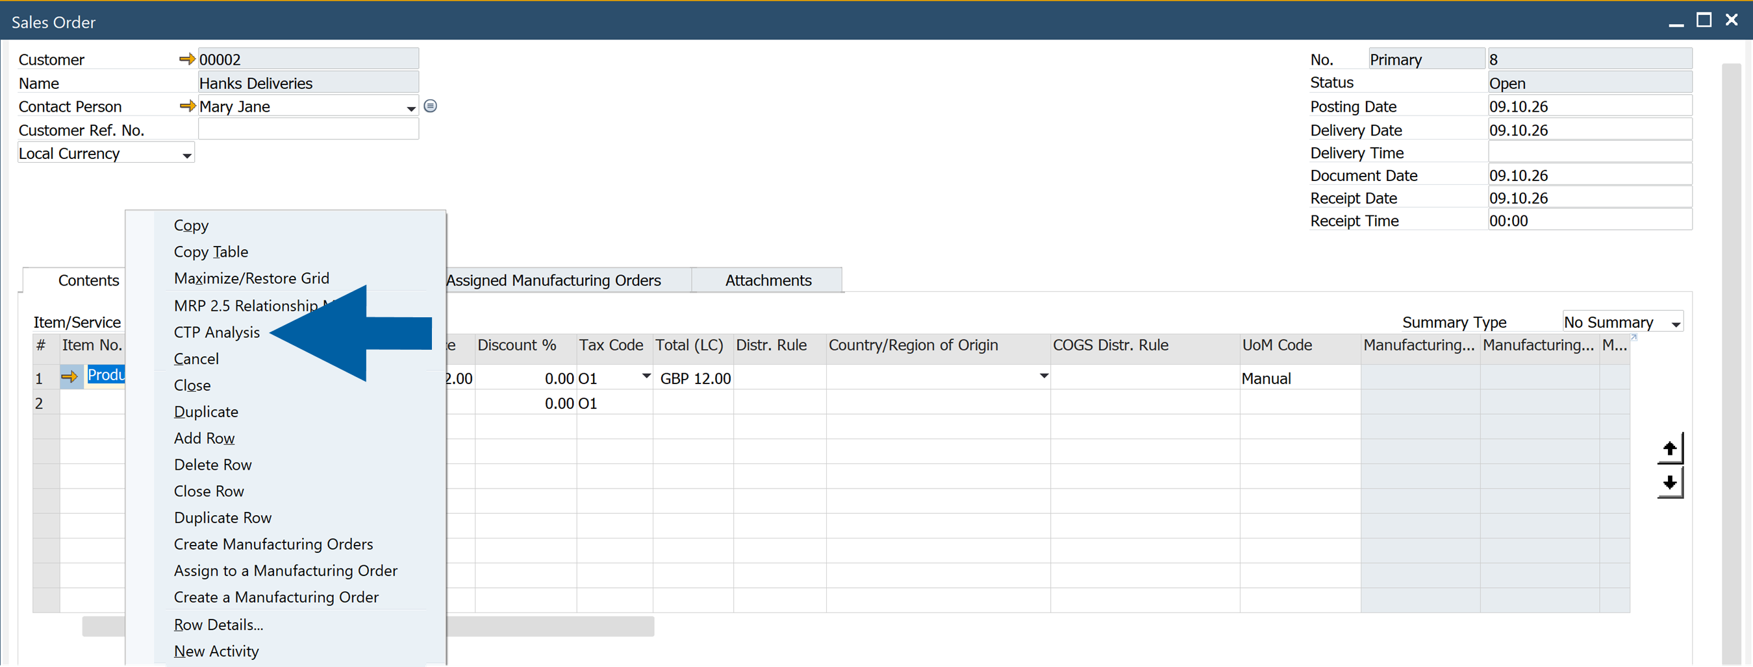Move row down with the down arrow
This screenshot has height=667, width=1753.
click(x=1669, y=483)
